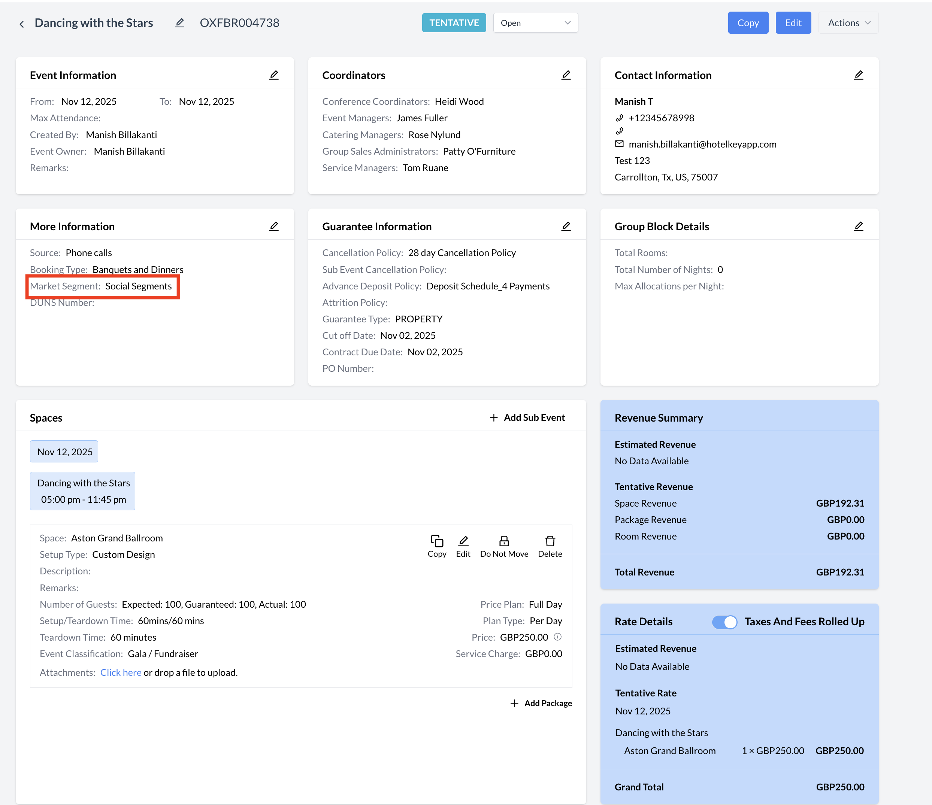Edit the event name with pencil icon
Screen dimensions: 932x805
tap(179, 23)
